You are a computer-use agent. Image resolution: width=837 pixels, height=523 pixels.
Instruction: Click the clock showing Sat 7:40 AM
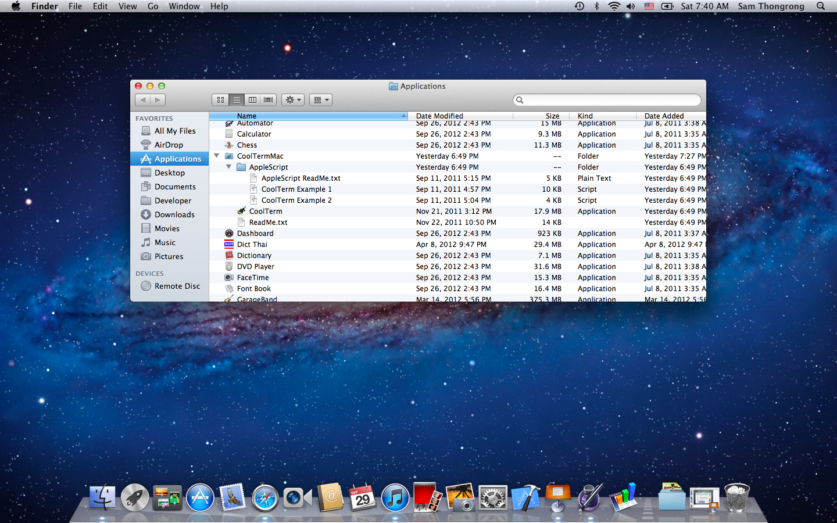click(704, 6)
